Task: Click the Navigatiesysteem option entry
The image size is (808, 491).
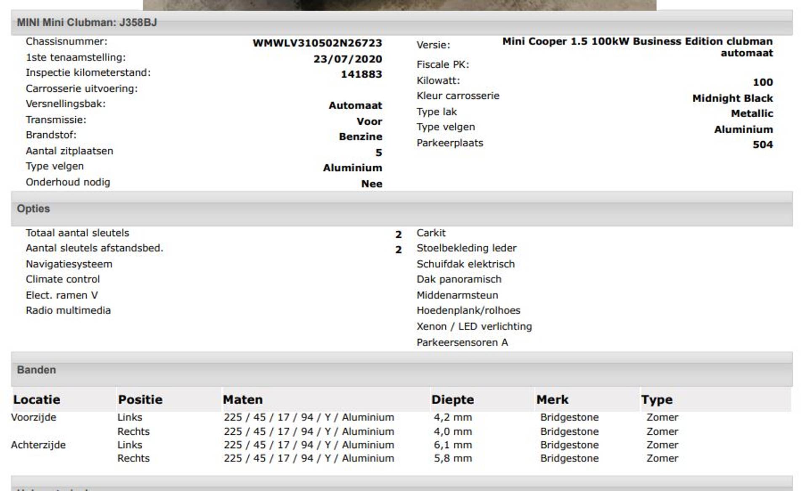Action: coord(69,264)
